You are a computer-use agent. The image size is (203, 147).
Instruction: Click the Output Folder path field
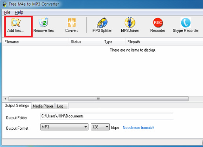pyautogui.click(x=107, y=116)
